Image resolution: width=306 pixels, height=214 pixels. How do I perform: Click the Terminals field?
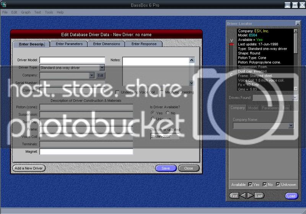(x=86, y=144)
